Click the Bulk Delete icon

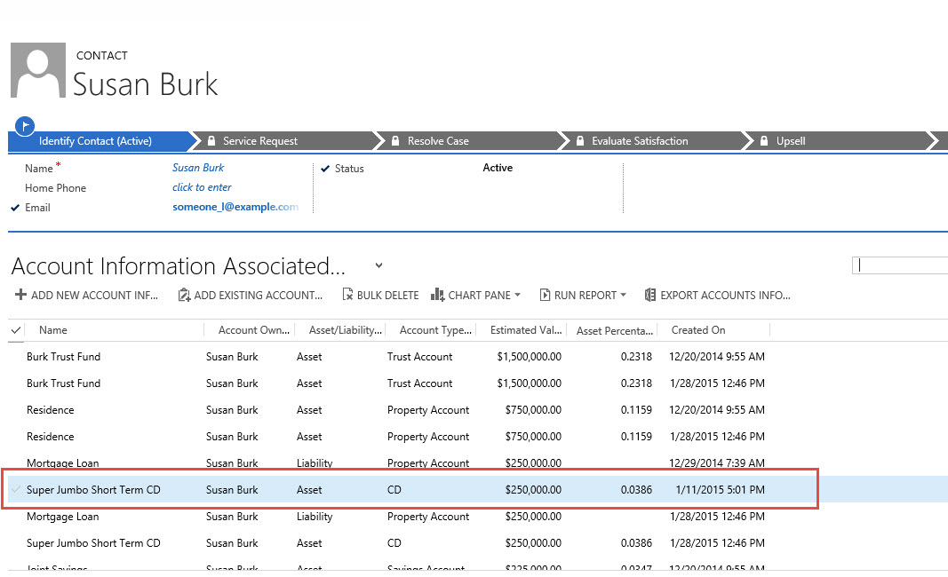click(x=347, y=296)
